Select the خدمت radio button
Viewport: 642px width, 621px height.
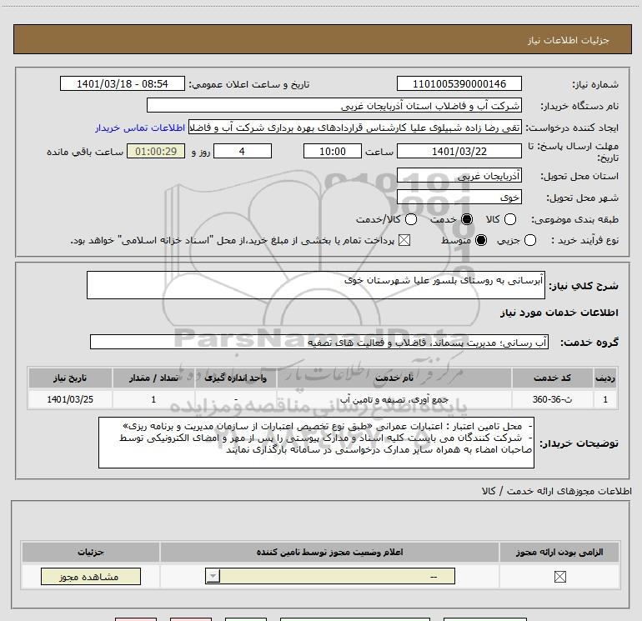point(467,219)
